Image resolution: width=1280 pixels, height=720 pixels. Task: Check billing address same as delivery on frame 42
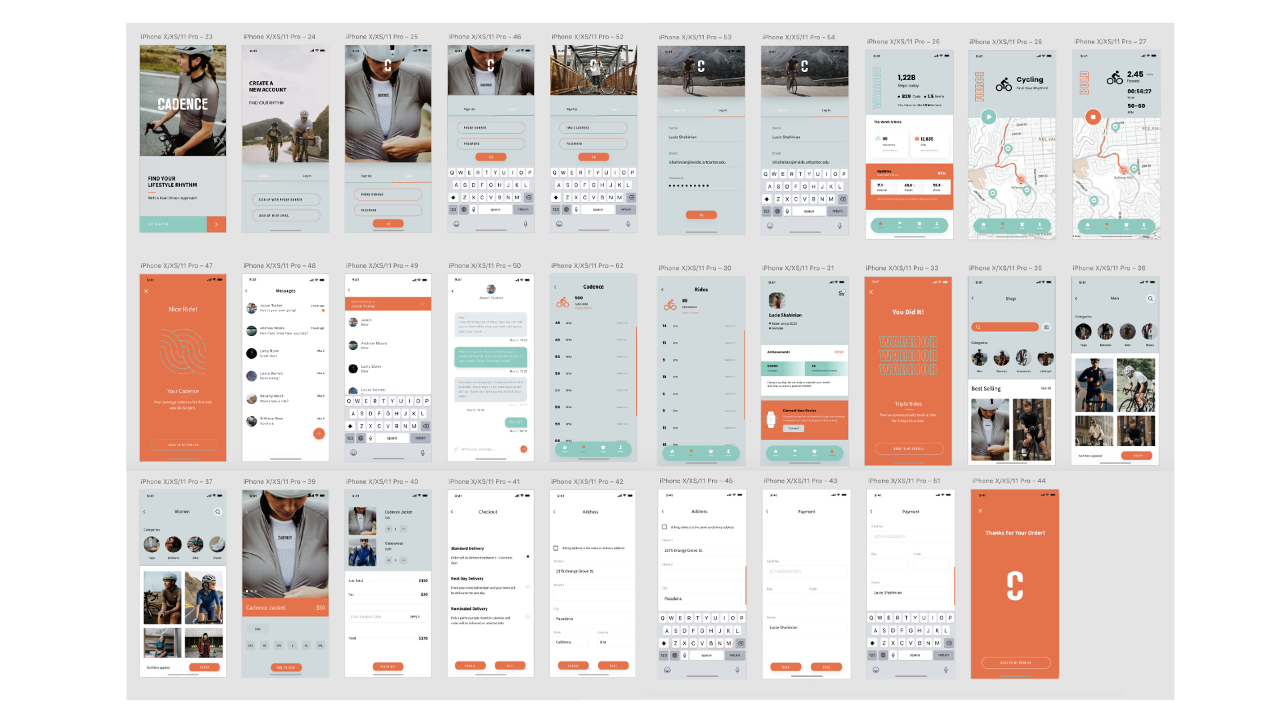point(556,548)
